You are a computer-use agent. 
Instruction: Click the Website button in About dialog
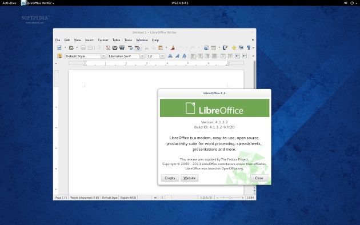click(189, 178)
